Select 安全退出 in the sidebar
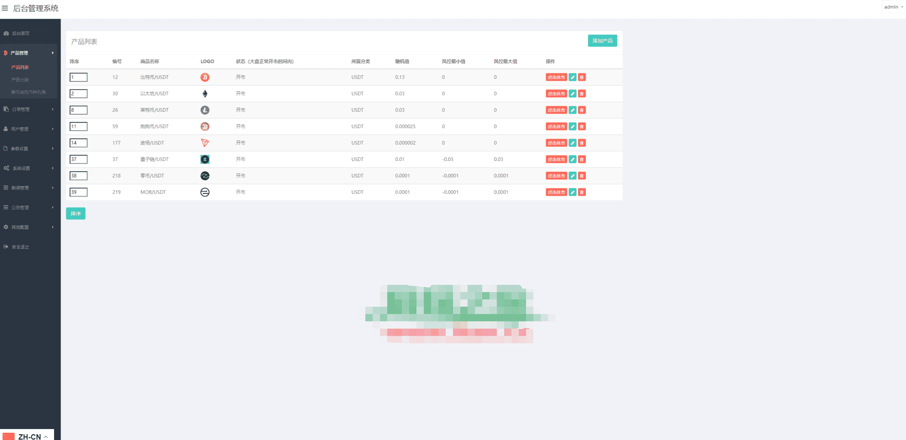The height and width of the screenshot is (440, 906). click(20, 247)
